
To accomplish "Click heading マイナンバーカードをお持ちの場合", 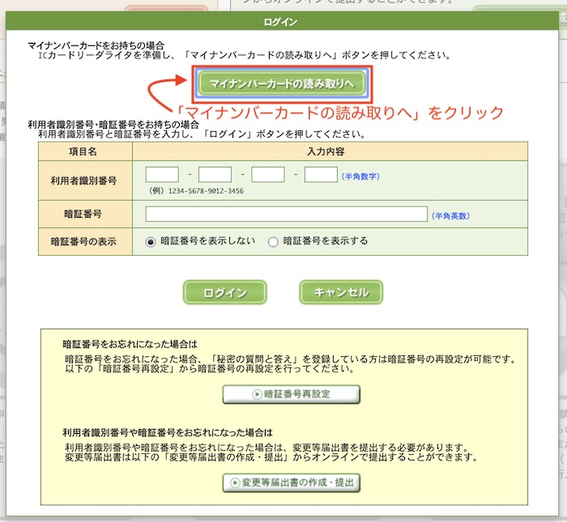I will tap(96, 45).
